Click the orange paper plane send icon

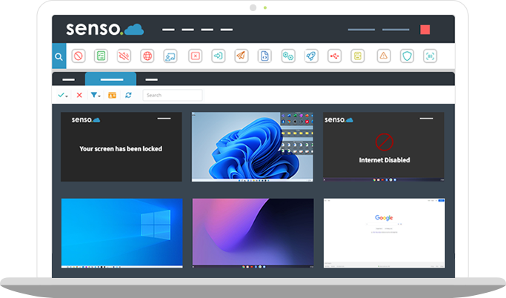[x=241, y=56]
